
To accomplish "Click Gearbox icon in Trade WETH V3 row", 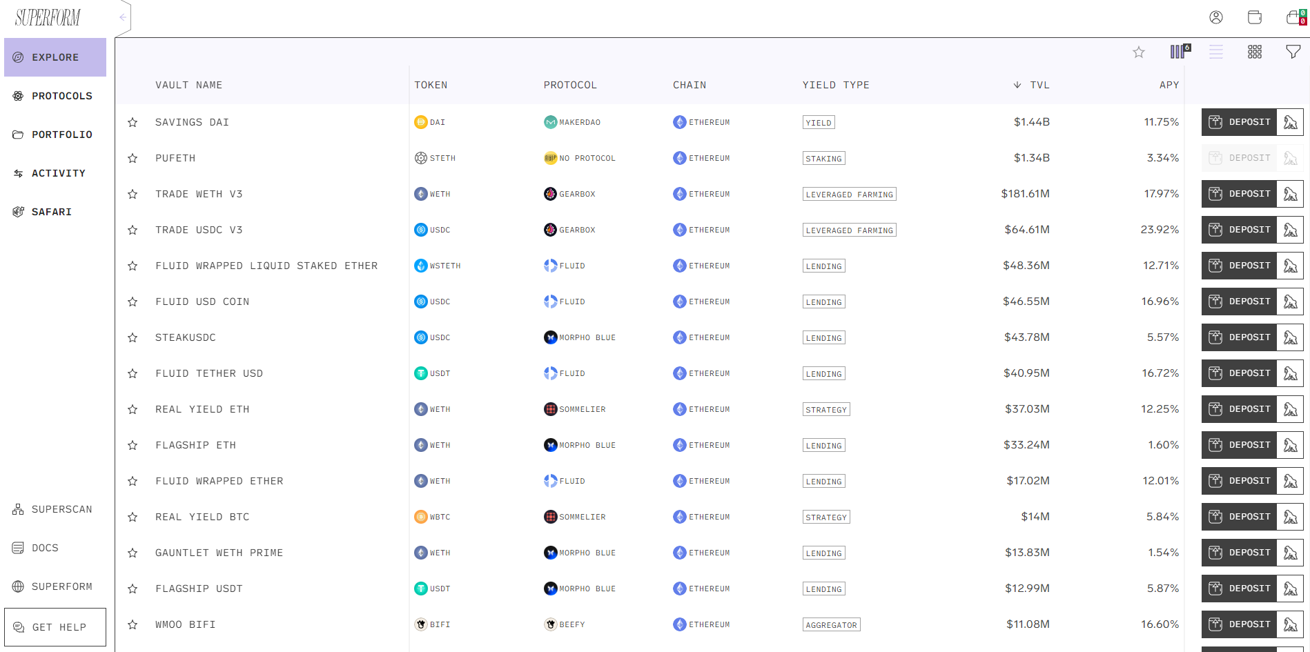I will pyautogui.click(x=550, y=194).
